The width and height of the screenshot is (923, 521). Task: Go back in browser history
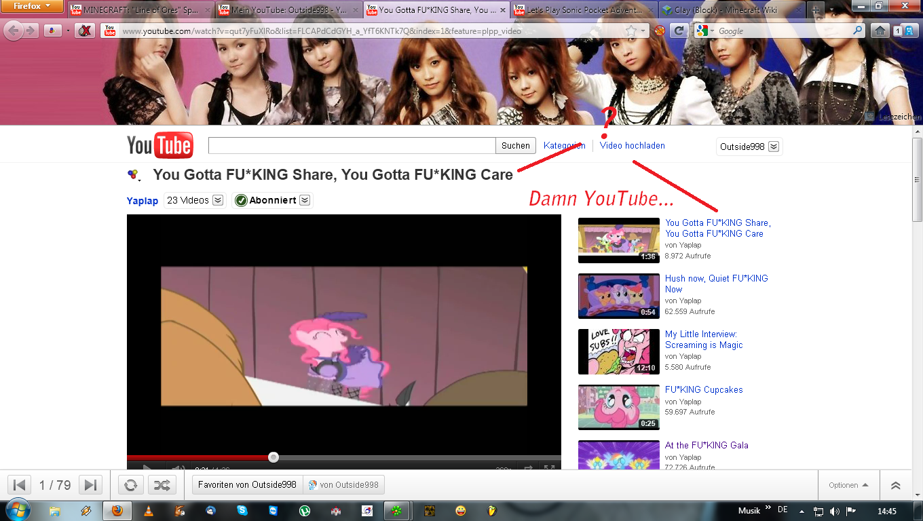pos(14,31)
